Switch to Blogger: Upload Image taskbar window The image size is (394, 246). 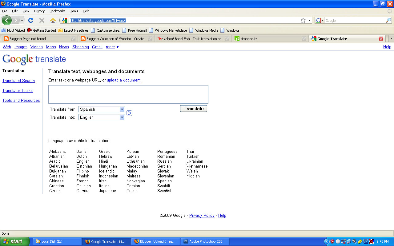[155, 241]
